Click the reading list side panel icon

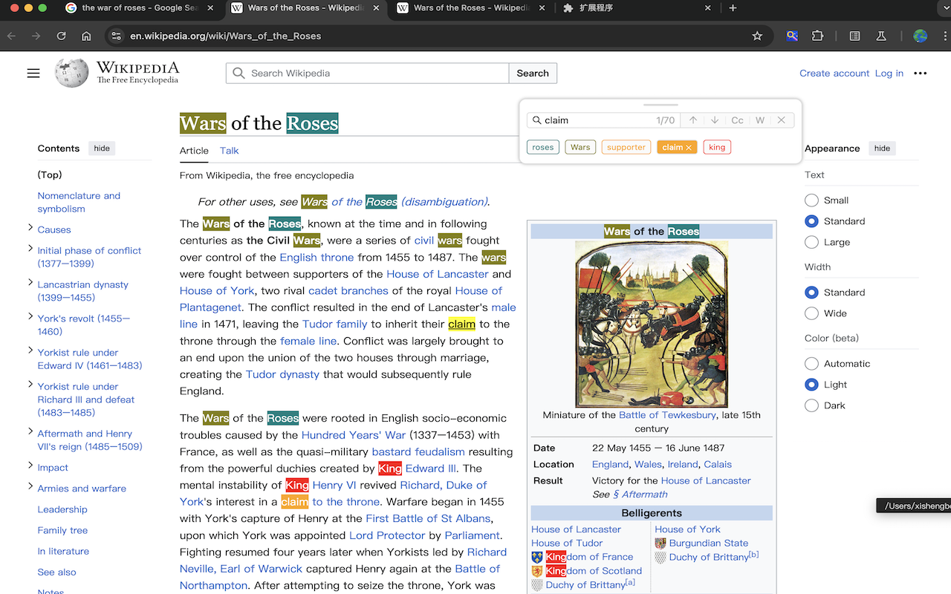click(854, 36)
